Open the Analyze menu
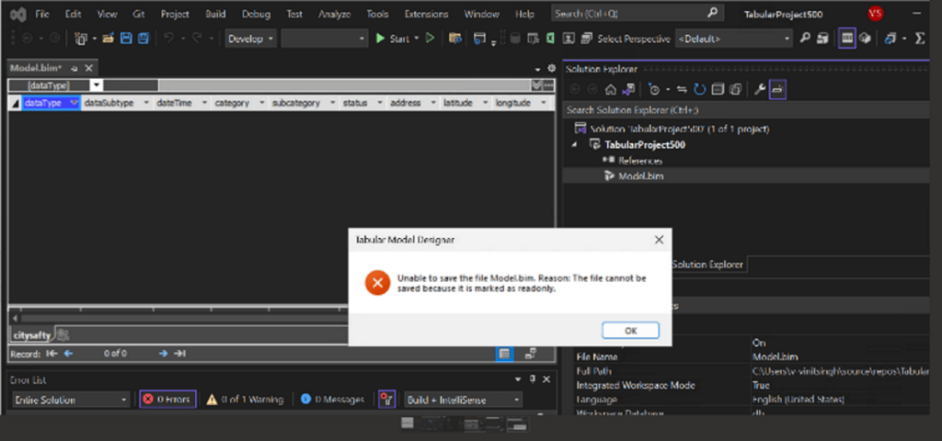The height and width of the screenshot is (441, 942). point(334,14)
